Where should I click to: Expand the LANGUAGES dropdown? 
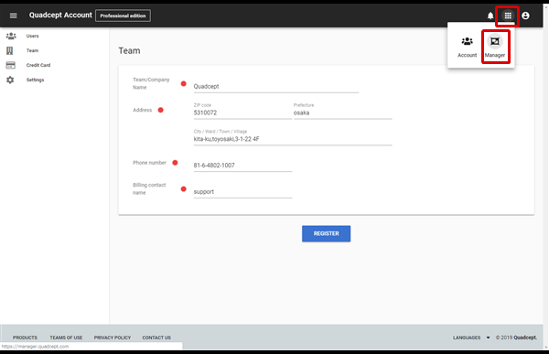click(x=471, y=338)
